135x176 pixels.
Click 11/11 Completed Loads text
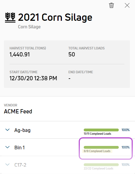point(97,134)
